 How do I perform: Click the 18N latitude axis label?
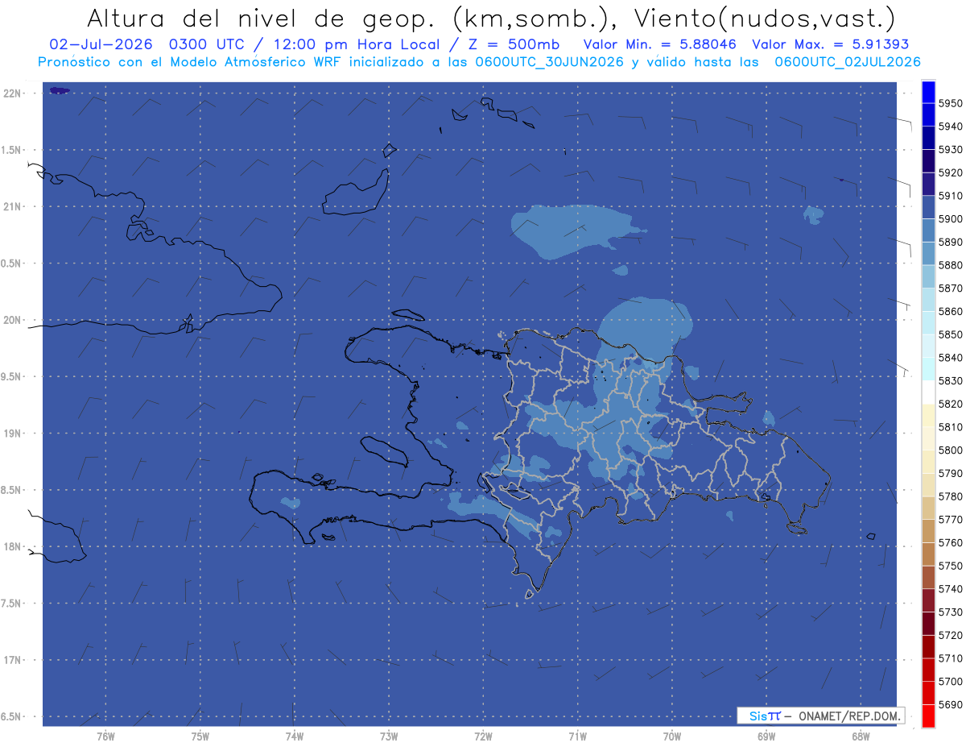click(x=13, y=546)
